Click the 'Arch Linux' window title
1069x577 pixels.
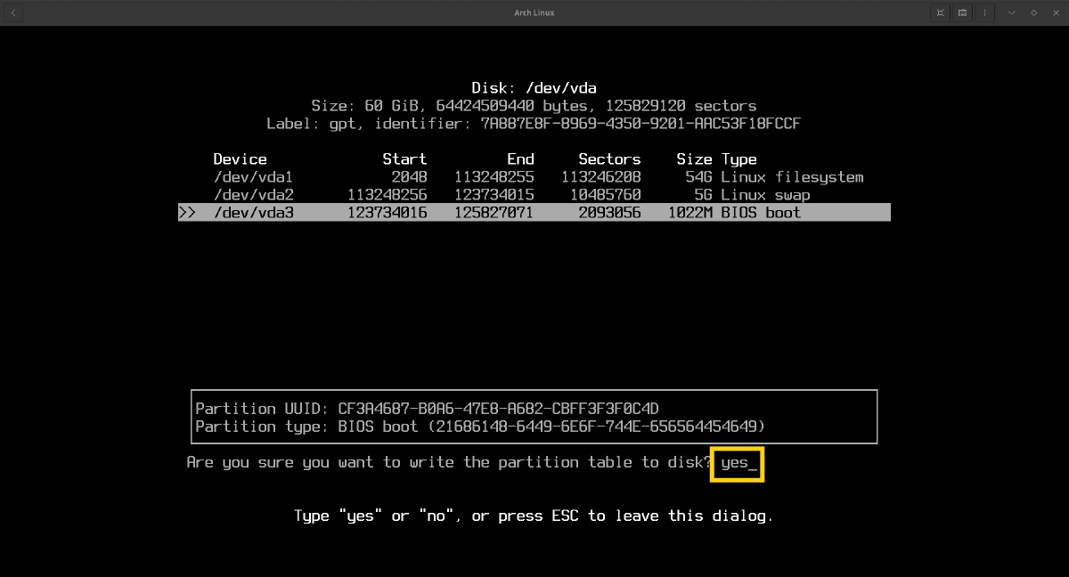click(534, 12)
